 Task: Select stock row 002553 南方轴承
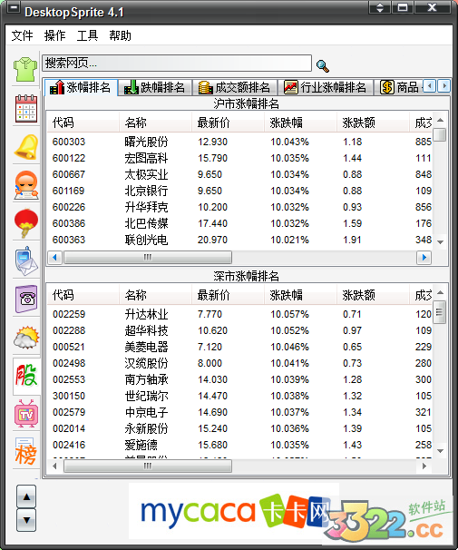coord(240,379)
